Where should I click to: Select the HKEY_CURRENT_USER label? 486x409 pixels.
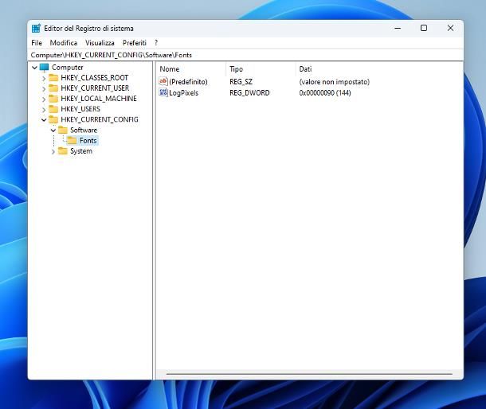(95, 88)
